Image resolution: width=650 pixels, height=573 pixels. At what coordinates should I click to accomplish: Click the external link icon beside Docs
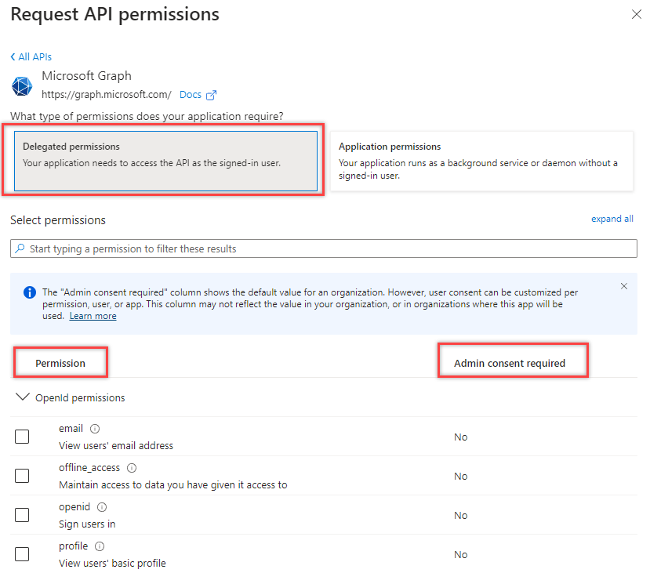211,95
